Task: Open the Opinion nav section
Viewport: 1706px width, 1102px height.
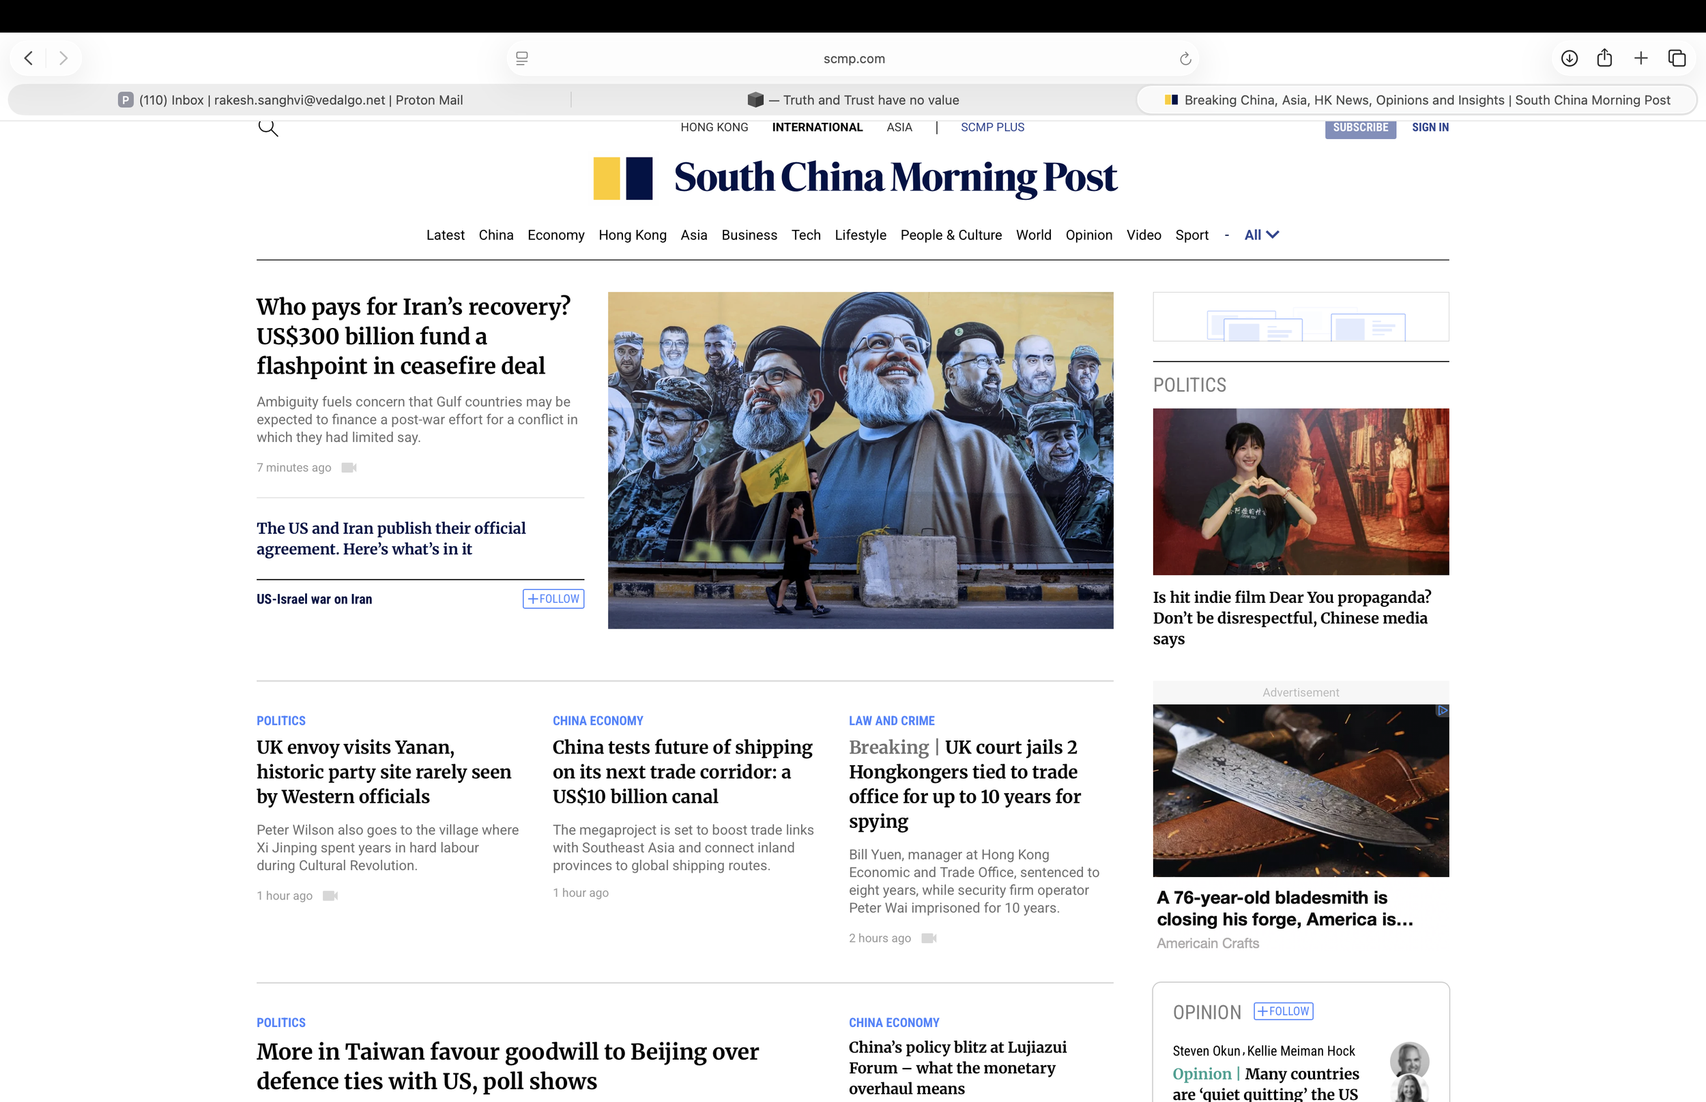Action: click(x=1089, y=235)
